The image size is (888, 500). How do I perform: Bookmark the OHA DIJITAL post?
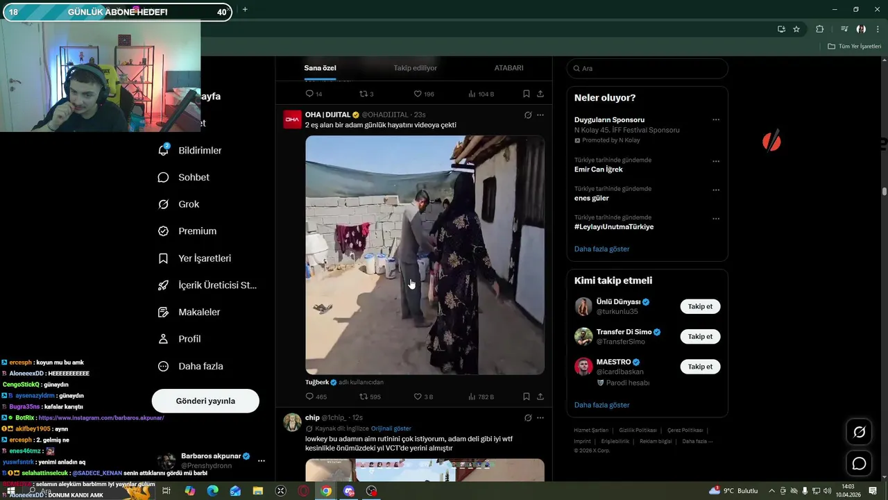click(527, 397)
